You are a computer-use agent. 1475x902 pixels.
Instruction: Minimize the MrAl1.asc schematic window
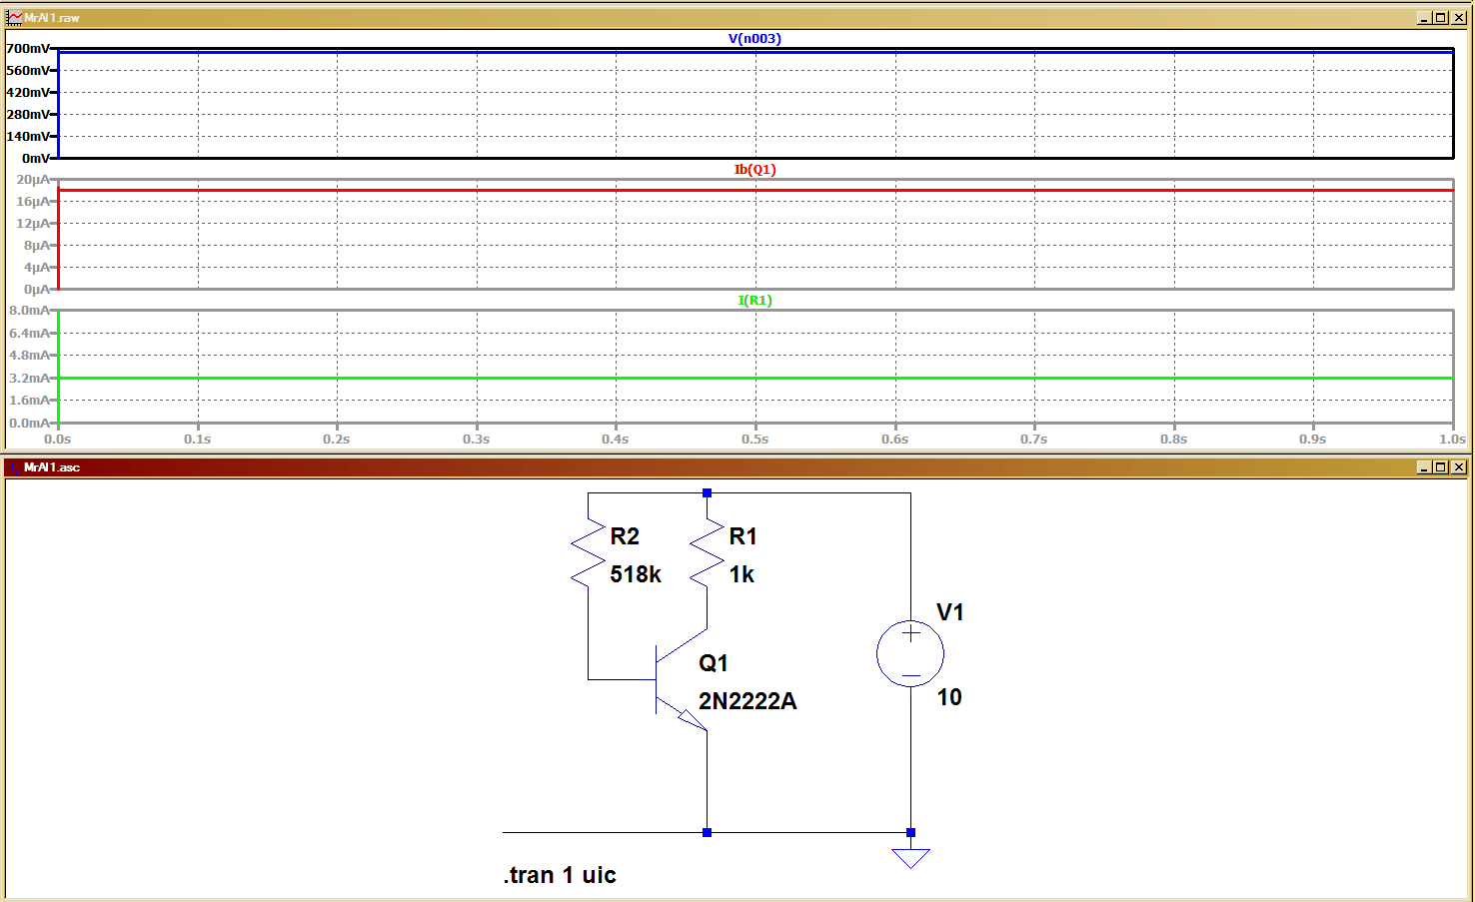click(1424, 466)
